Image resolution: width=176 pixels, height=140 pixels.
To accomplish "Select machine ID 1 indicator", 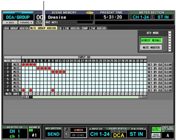I will tap(31, 130).
